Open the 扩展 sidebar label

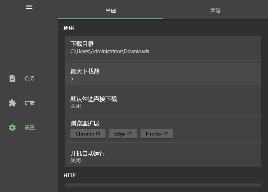(30, 103)
